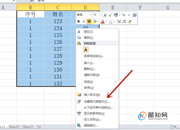Toggle bold formatting in mini toolbar
Viewport: 180px width, 130px height.
coord(78,21)
